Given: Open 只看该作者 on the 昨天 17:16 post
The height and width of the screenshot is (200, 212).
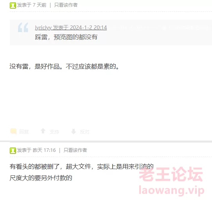Looking at the screenshot, I should pyautogui.click(x=75, y=150).
